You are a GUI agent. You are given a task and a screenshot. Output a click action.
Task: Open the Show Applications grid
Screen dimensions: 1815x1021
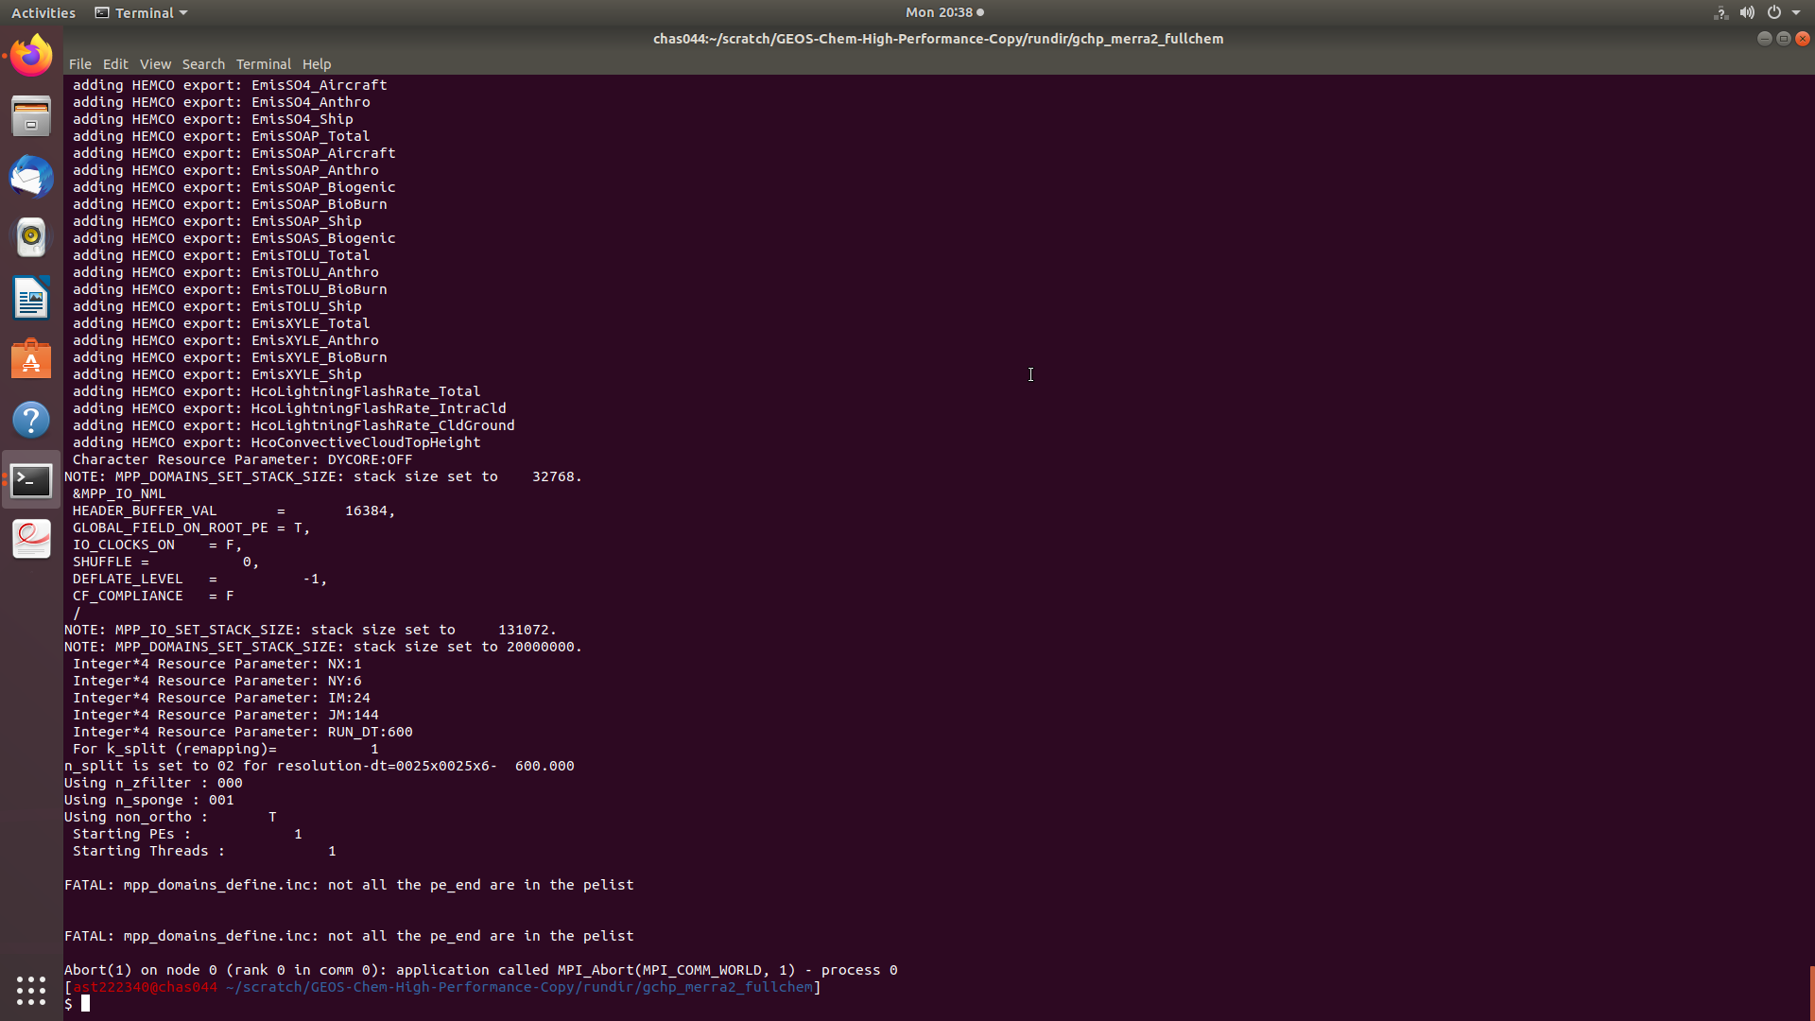(x=31, y=990)
